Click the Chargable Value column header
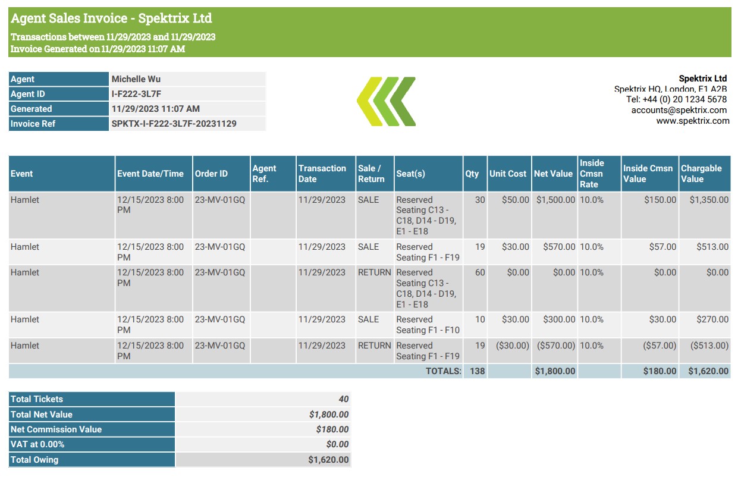The height and width of the screenshot is (477, 741). (x=701, y=174)
